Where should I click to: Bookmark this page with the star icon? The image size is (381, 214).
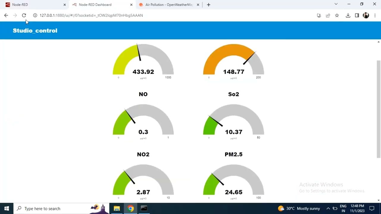337,15
